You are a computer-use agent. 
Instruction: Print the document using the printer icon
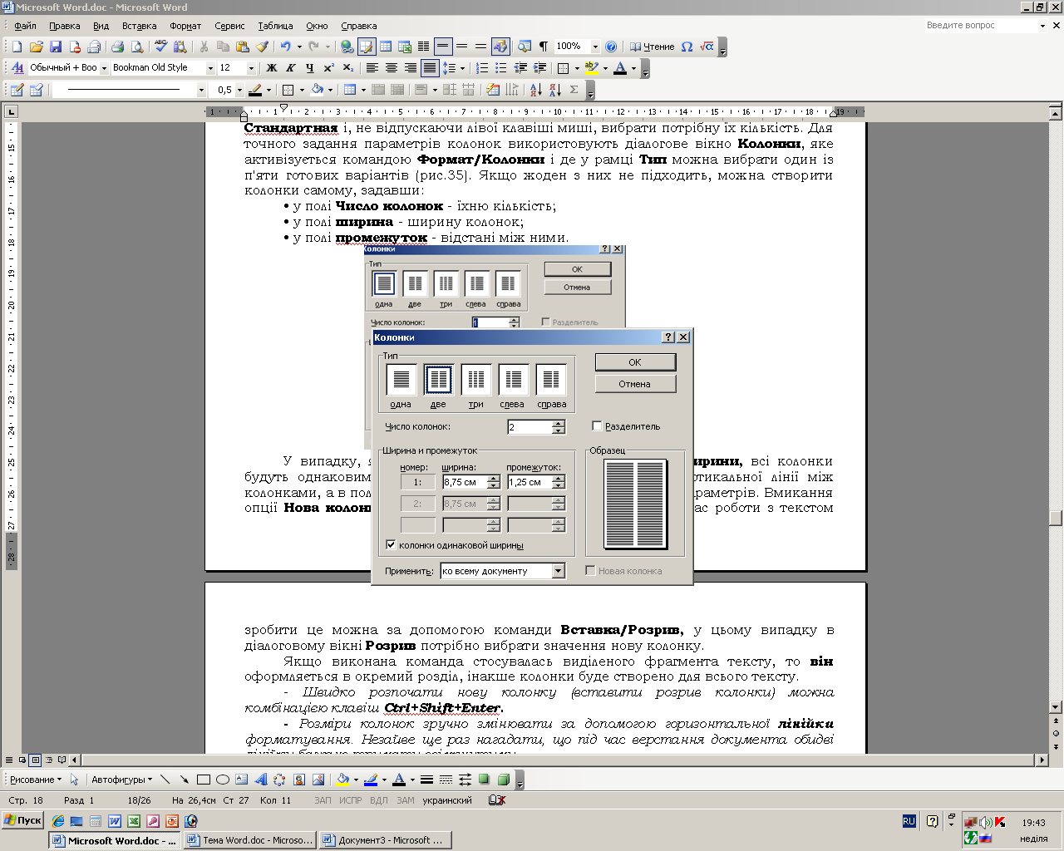coord(117,47)
